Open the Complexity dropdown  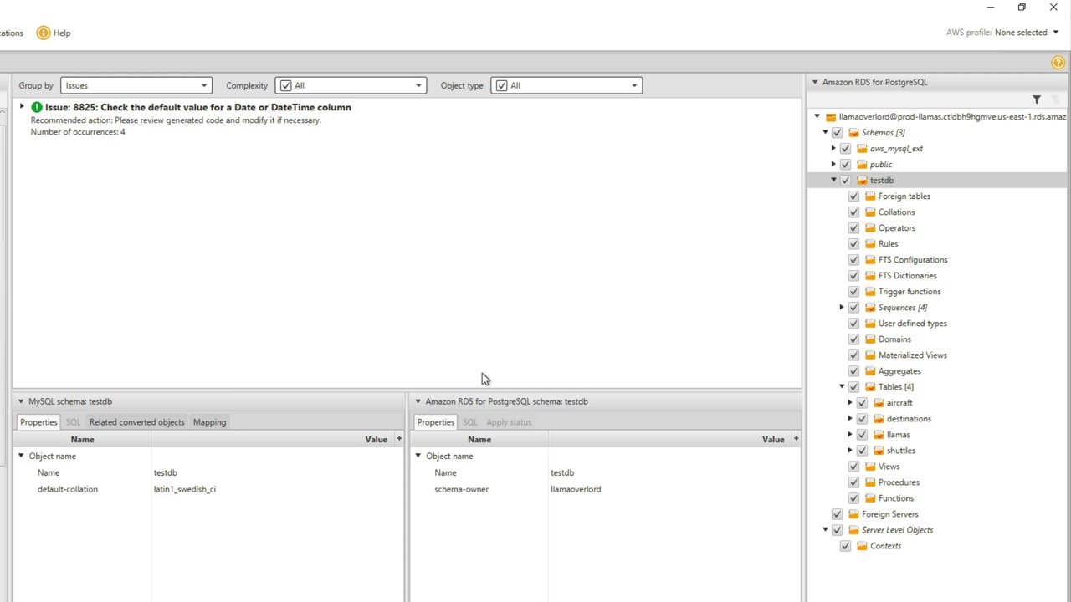tap(351, 85)
